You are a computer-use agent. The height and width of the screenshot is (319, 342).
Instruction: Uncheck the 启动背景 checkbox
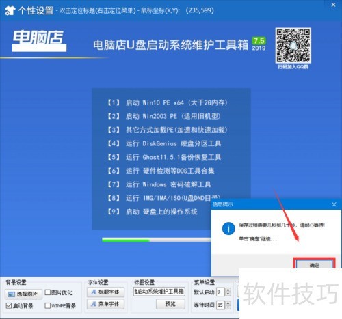coord(9,305)
